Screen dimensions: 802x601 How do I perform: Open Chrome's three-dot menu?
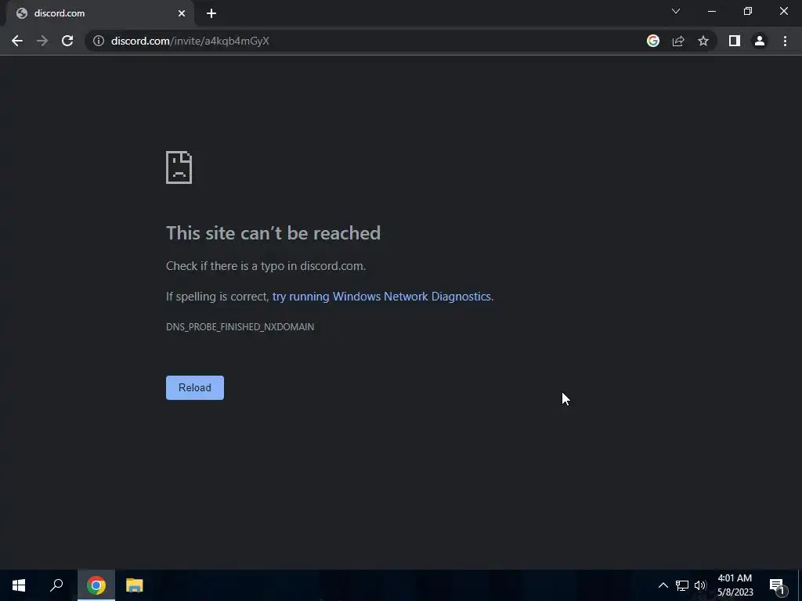click(x=785, y=41)
